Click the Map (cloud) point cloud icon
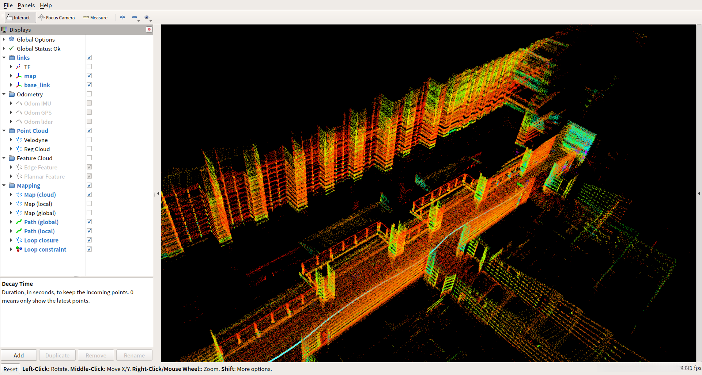The height and width of the screenshot is (375, 702). pyautogui.click(x=19, y=194)
